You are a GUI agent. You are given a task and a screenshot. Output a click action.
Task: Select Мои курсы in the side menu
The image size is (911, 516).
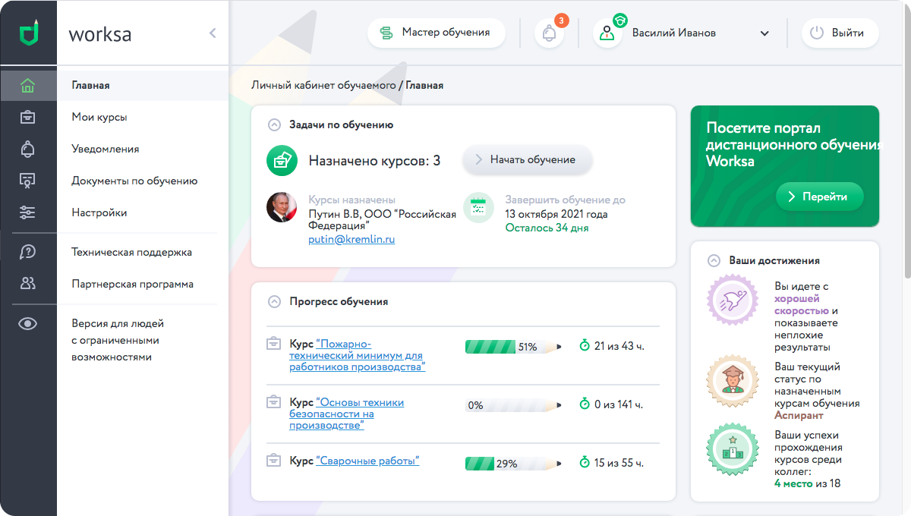tap(99, 118)
